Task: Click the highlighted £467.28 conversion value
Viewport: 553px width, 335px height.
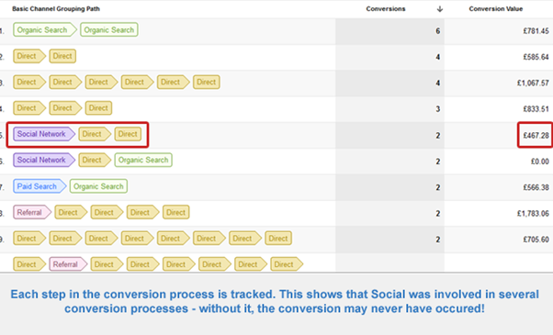Action: [536, 135]
